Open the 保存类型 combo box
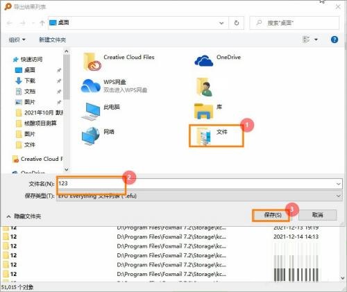This screenshot has width=347, height=292. click(x=199, y=196)
